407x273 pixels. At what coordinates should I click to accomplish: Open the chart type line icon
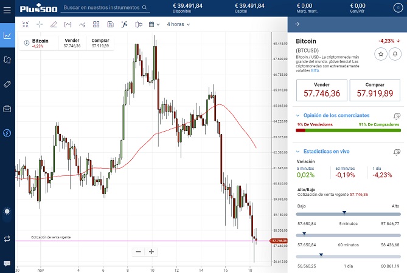click(x=82, y=24)
